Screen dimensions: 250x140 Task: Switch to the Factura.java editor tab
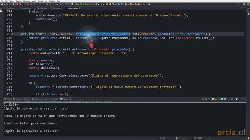point(57,8)
